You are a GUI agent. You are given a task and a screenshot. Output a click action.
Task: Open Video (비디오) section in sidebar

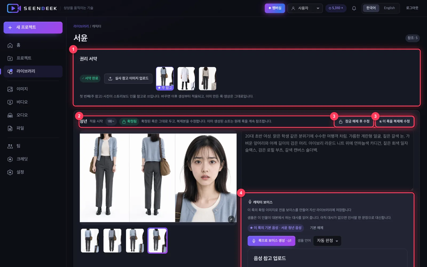[33, 102]
